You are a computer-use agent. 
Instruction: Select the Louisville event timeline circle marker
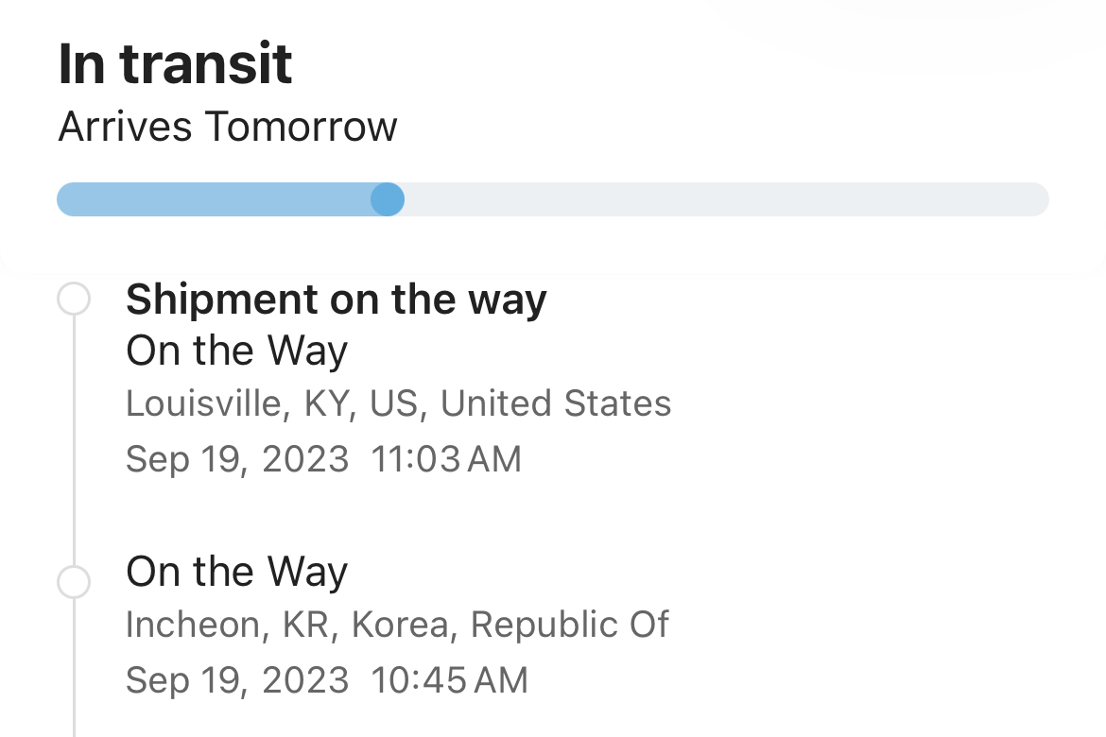tap(74, 299)
